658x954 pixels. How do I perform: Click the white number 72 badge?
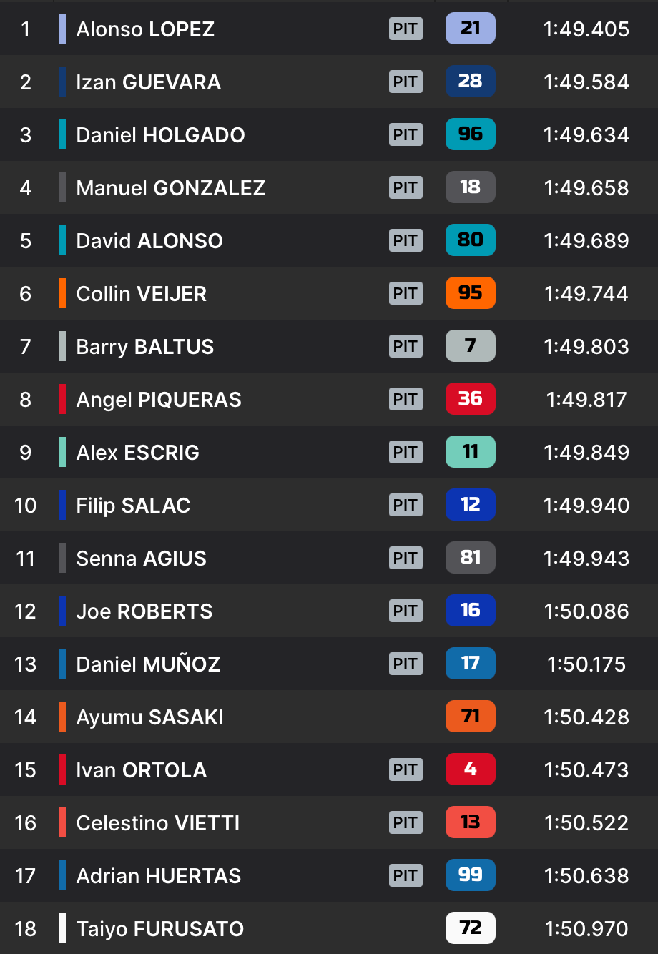tap(470, 928)
